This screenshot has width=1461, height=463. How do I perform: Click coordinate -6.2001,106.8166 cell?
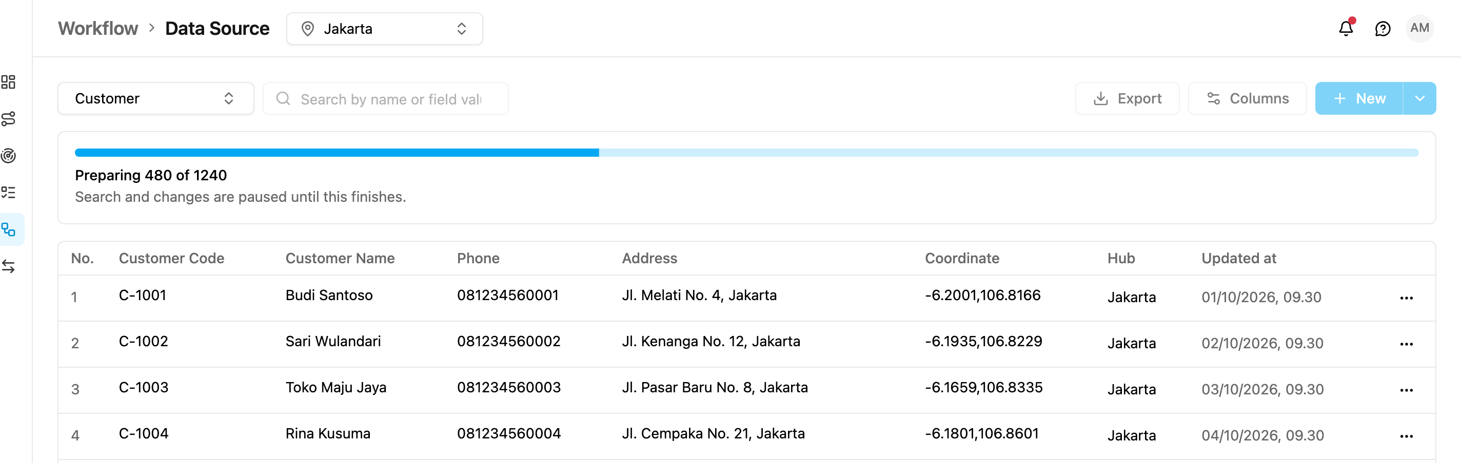[x=982, y=295]
